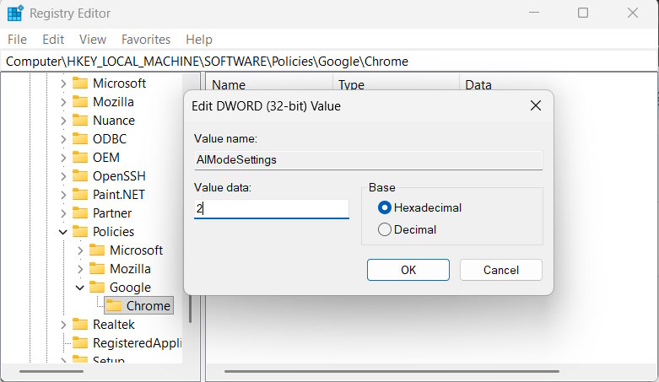
Task: Expand the Realtek tree node
Action: 63,324
